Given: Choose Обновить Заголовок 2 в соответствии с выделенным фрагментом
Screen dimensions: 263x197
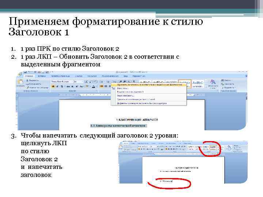Looking at the screenshot, I should (x=149, y=85).
